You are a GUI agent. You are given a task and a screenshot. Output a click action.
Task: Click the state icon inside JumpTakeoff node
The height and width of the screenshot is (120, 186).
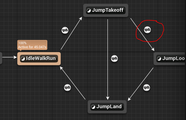click(x=89, y=11)
